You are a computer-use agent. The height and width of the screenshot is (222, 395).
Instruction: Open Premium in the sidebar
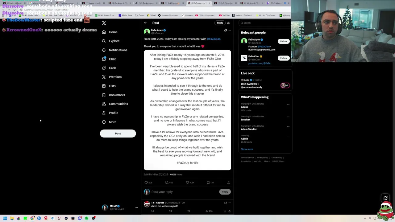tap(112, 77)
